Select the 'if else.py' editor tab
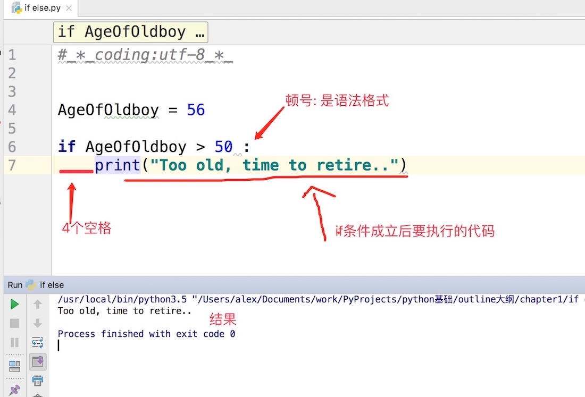This screenshot has height=397, width=585. click(42, 8)
